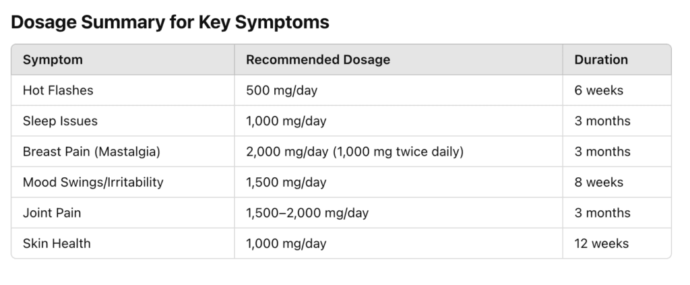
Task: Click the 8 weeks duration cell
Action: 617,182
